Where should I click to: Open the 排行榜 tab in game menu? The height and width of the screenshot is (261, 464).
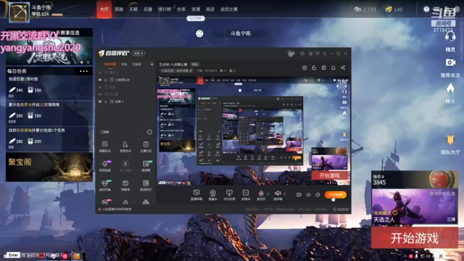(x=165, y=9)
